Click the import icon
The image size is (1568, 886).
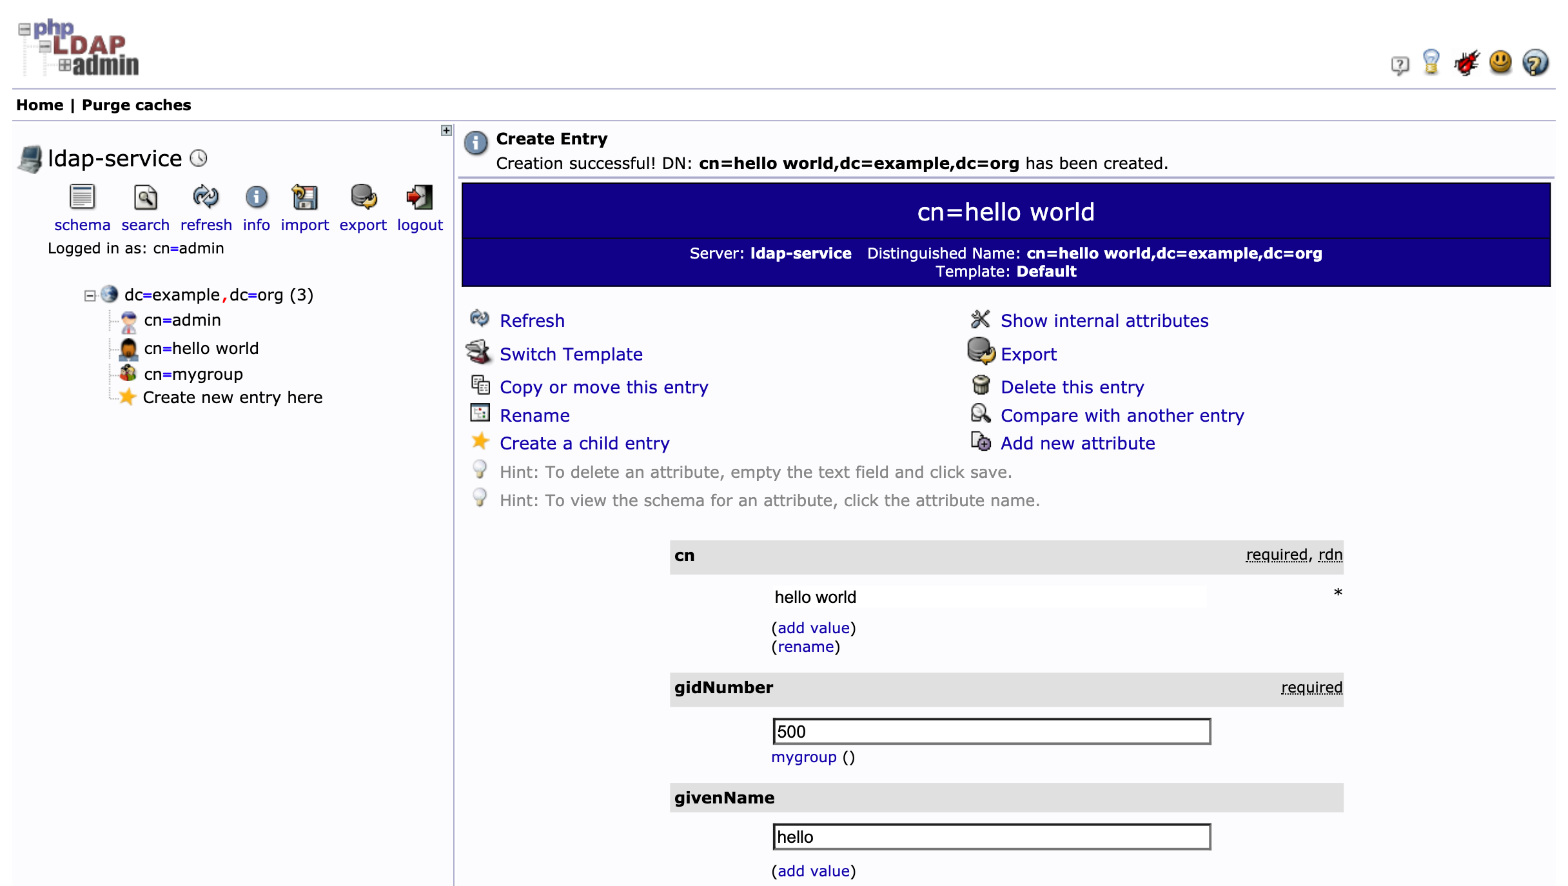304,197
